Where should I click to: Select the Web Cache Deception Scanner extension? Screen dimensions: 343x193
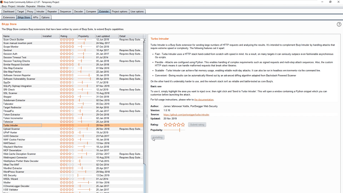point(73,154)
